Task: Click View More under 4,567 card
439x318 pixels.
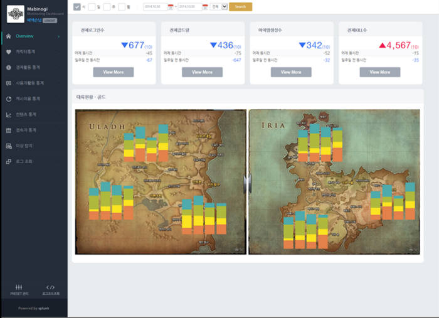Action: [x=380, y=72]
